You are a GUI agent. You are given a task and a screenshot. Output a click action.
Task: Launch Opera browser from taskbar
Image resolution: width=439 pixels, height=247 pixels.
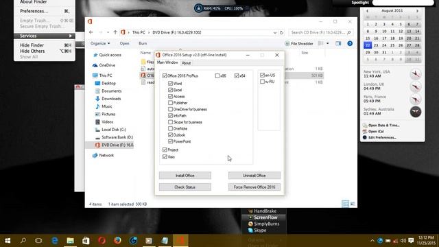102,241
